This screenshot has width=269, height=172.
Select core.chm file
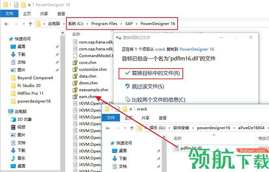[x=87, y=62]
